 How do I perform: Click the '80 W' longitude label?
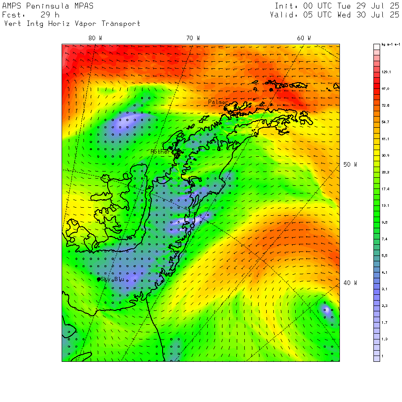(95, 38)
